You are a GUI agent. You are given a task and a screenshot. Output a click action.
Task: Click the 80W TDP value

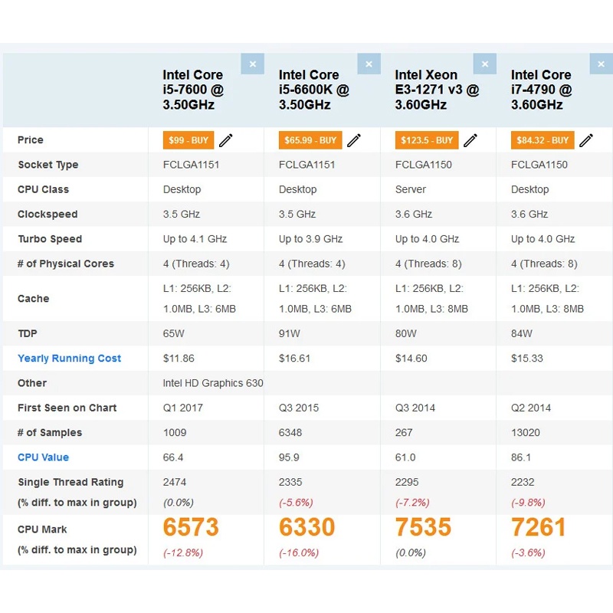click(x=406, y=334)
